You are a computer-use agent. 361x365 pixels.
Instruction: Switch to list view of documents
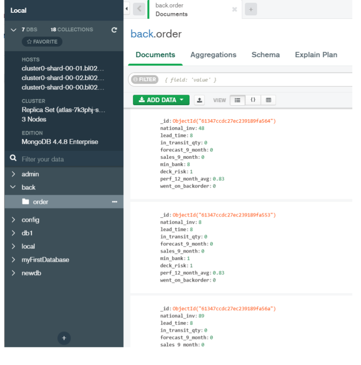coord(237,100)
